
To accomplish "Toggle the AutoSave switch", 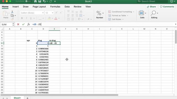I will 28,1.
